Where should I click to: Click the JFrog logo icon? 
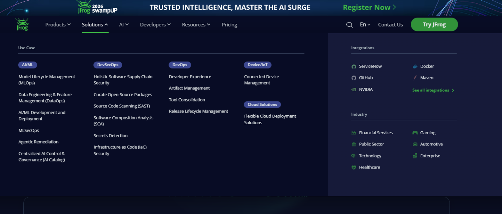coord(22,24)
